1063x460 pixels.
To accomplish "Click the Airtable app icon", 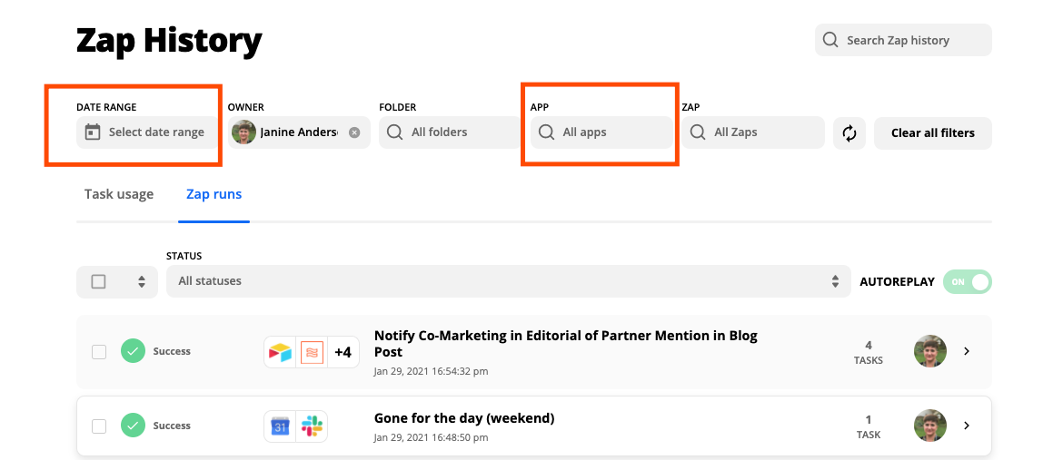I will [280, 352].
